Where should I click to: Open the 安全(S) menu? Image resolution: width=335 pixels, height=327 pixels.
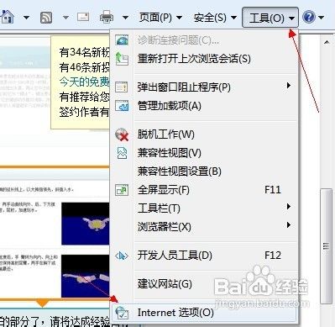click(215, 18)
